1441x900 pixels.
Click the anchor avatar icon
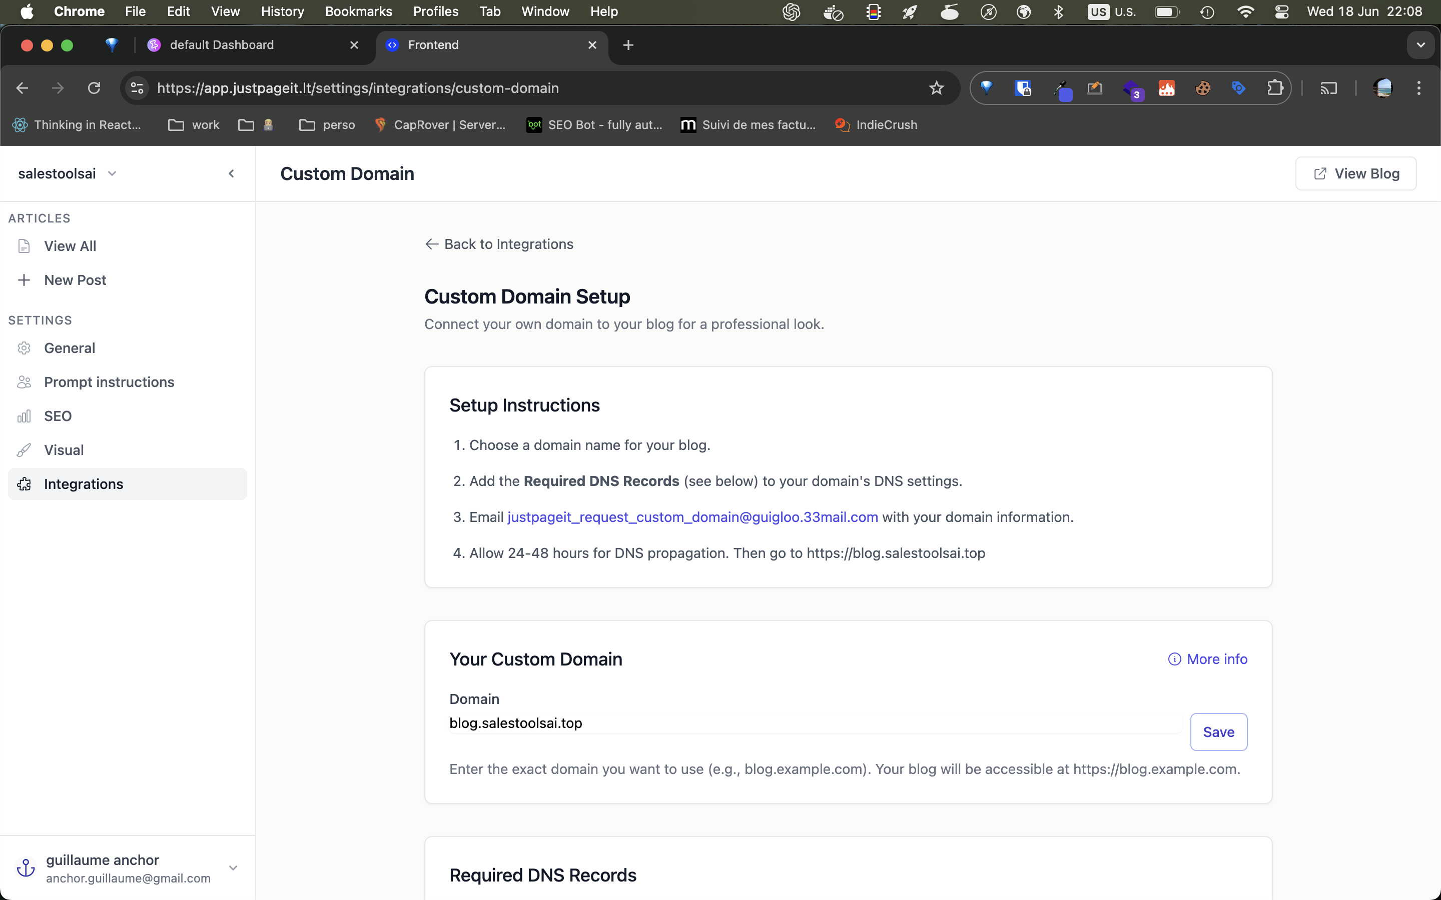(x=26, y=868)
